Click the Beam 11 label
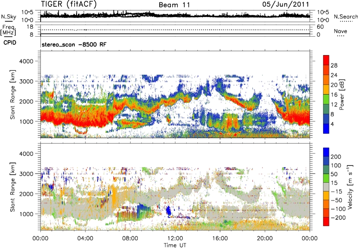This screenshot has width=358, height=248. coord(175,5)
